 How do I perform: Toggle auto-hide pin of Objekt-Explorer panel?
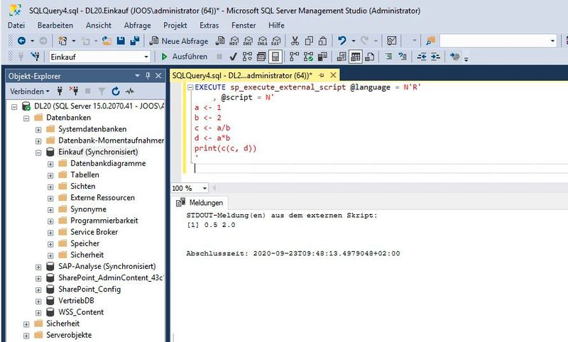tap(148, 76)
